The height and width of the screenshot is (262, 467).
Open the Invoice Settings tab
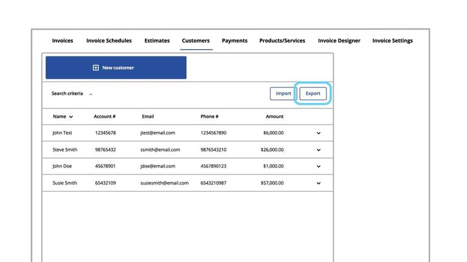392,41
